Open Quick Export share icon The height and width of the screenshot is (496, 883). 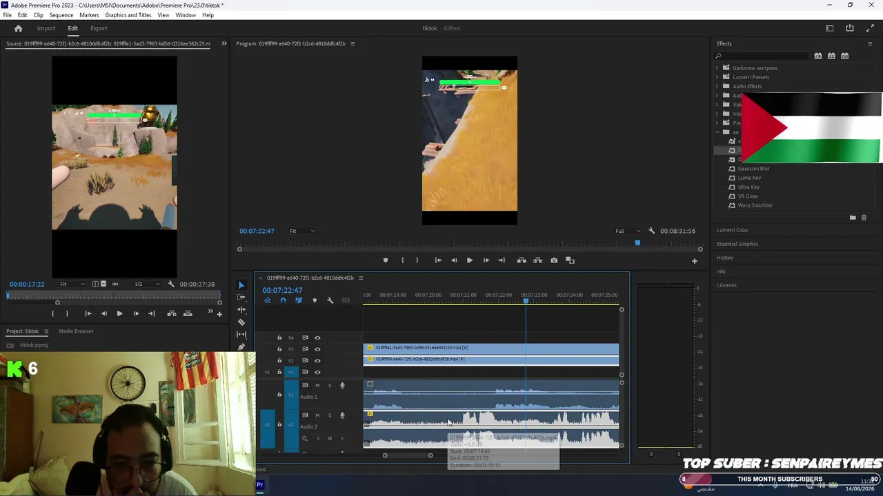click(850, 28)
